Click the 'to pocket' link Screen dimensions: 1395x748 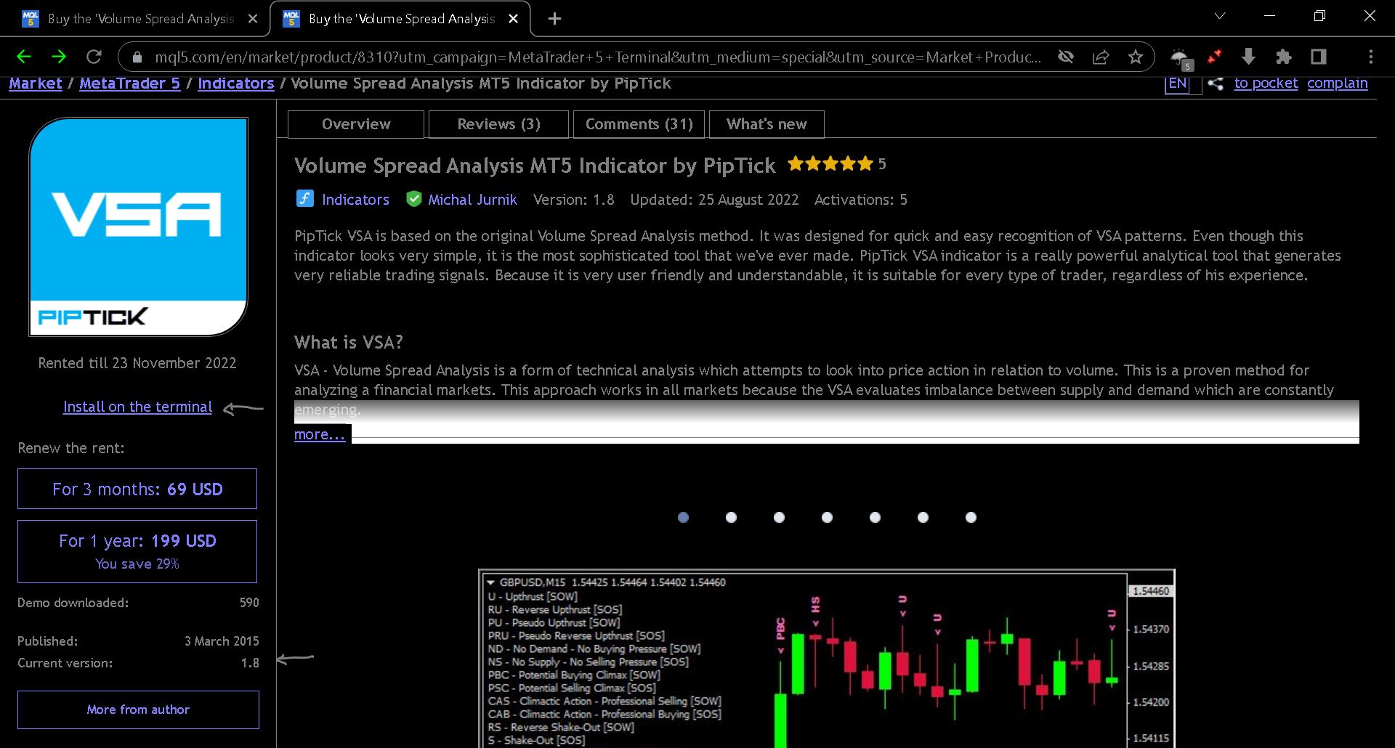(1266, 84)
